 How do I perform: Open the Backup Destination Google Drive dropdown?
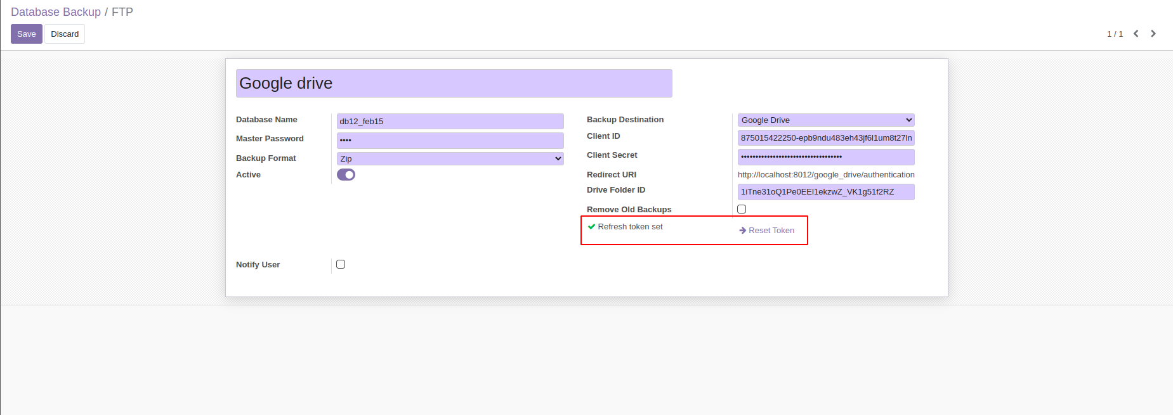[x=826, y=120]
